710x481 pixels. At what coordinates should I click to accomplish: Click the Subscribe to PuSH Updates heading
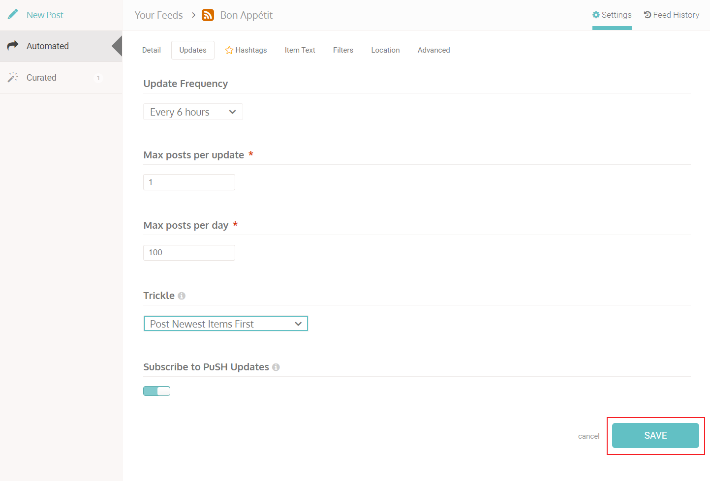pos(206,367)
